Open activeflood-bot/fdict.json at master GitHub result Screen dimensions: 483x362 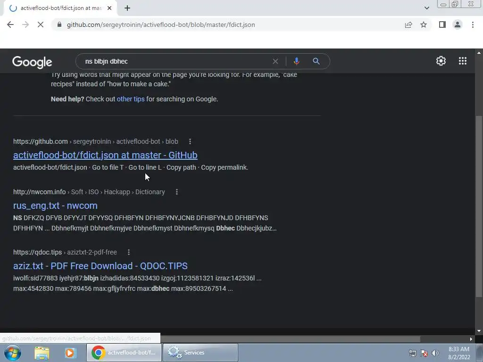click(x=105, y=155)
